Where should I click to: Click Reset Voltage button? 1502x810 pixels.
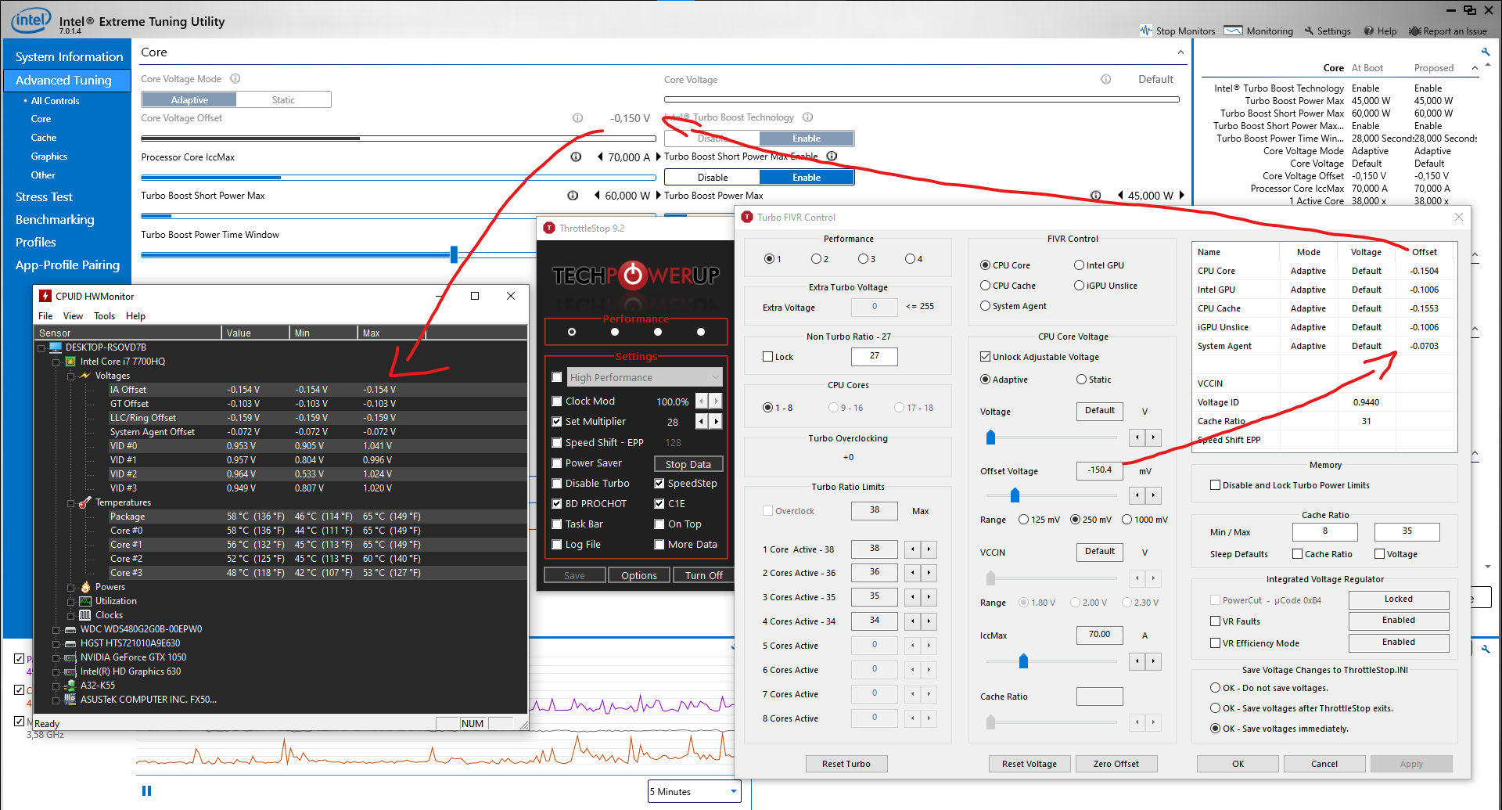[x=1029, y=764]
